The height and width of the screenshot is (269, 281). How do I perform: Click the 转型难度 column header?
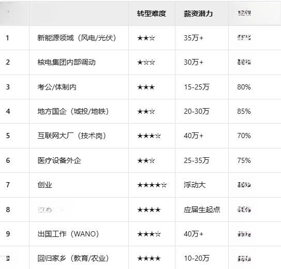[152, 13]
